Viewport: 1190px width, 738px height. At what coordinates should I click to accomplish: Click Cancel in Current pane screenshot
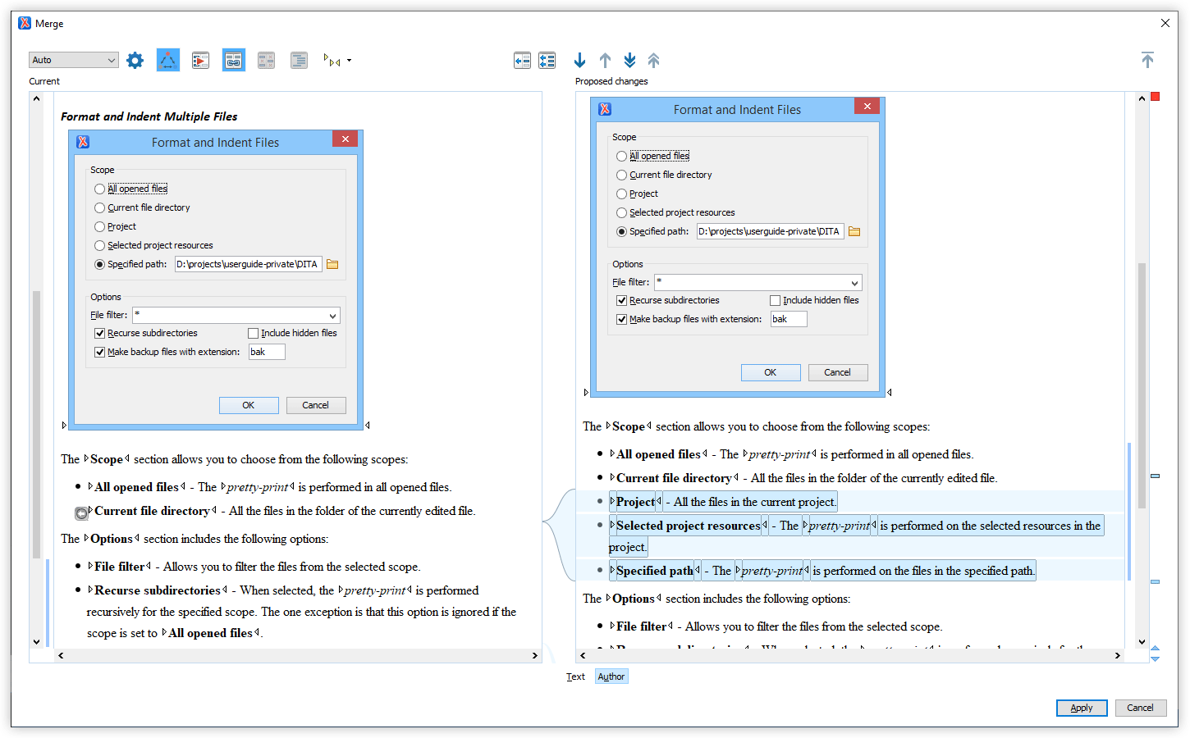click(x=316, y=405)
